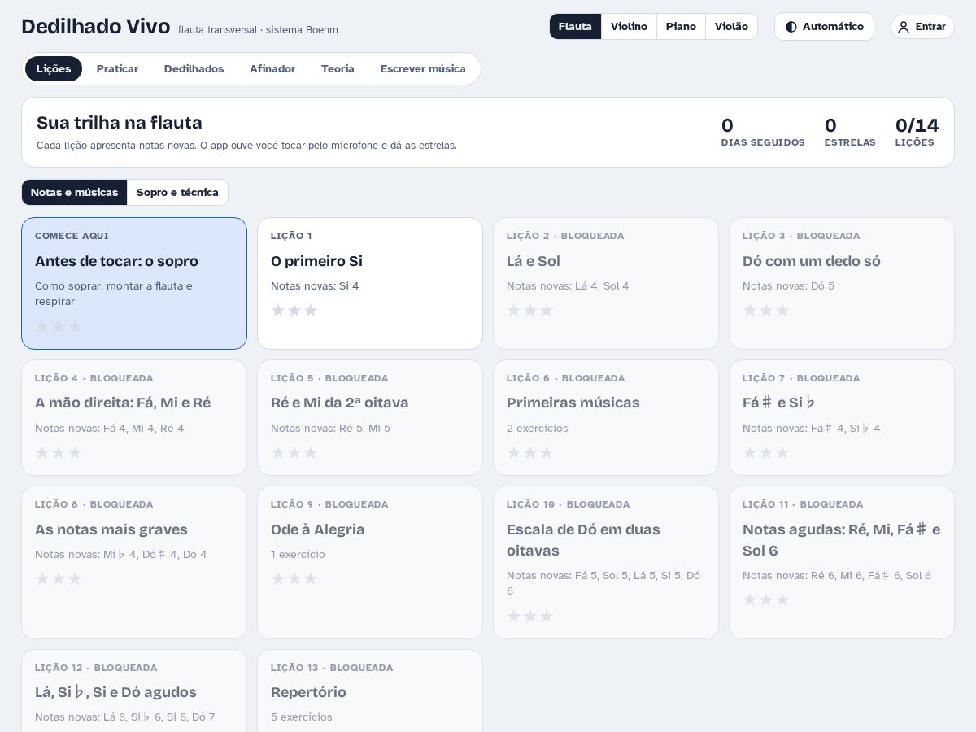
Task: Select the Sopro e técnica filter
Action: (177, 193)
